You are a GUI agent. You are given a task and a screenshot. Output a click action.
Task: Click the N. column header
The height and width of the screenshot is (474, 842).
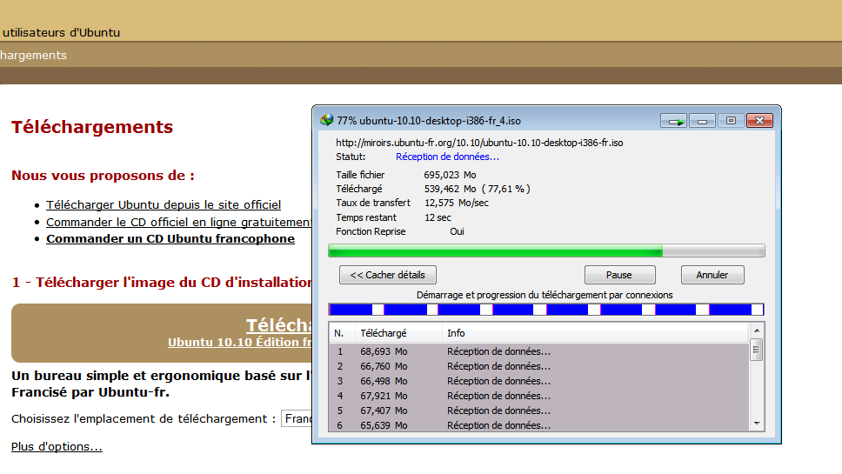pyautogui.click(x=342, y=333)
